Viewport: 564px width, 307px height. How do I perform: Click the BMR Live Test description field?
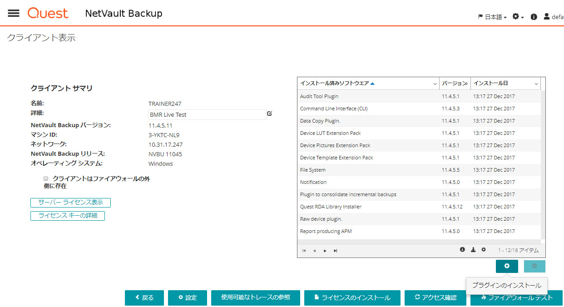point(207,115)
